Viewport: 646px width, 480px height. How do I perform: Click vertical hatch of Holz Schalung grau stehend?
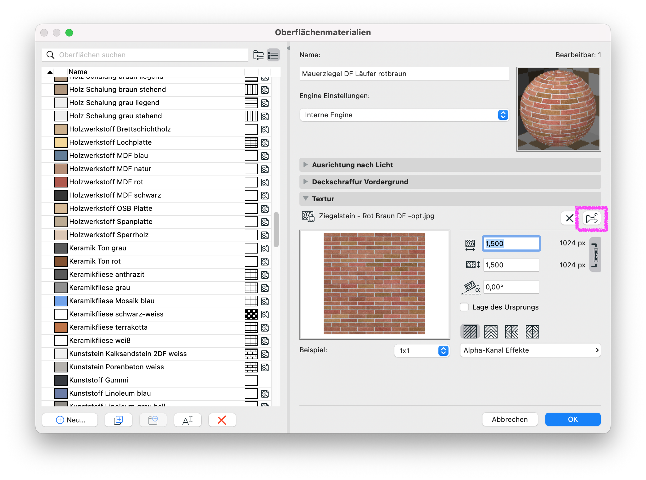[251, 116]
